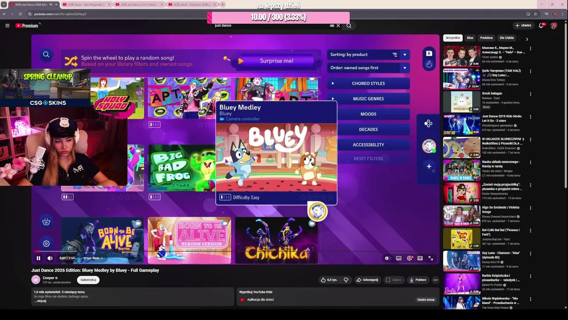Screen dimensions: 568x320
Task: Click the Udostępnij share button
Action: pos(367,280)
